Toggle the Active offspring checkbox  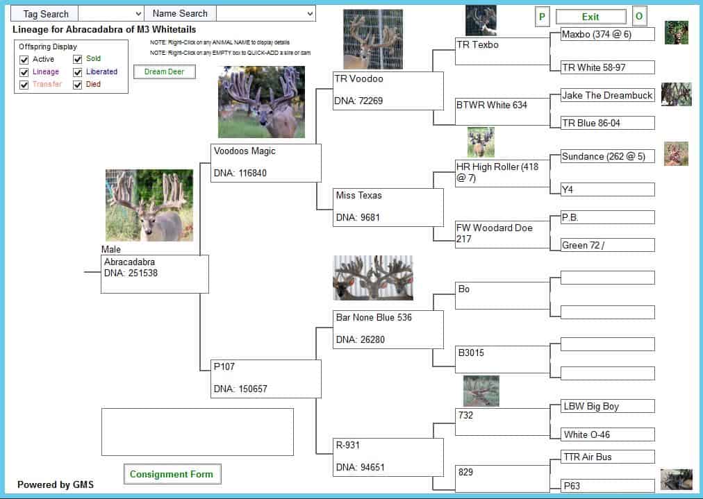24,60
